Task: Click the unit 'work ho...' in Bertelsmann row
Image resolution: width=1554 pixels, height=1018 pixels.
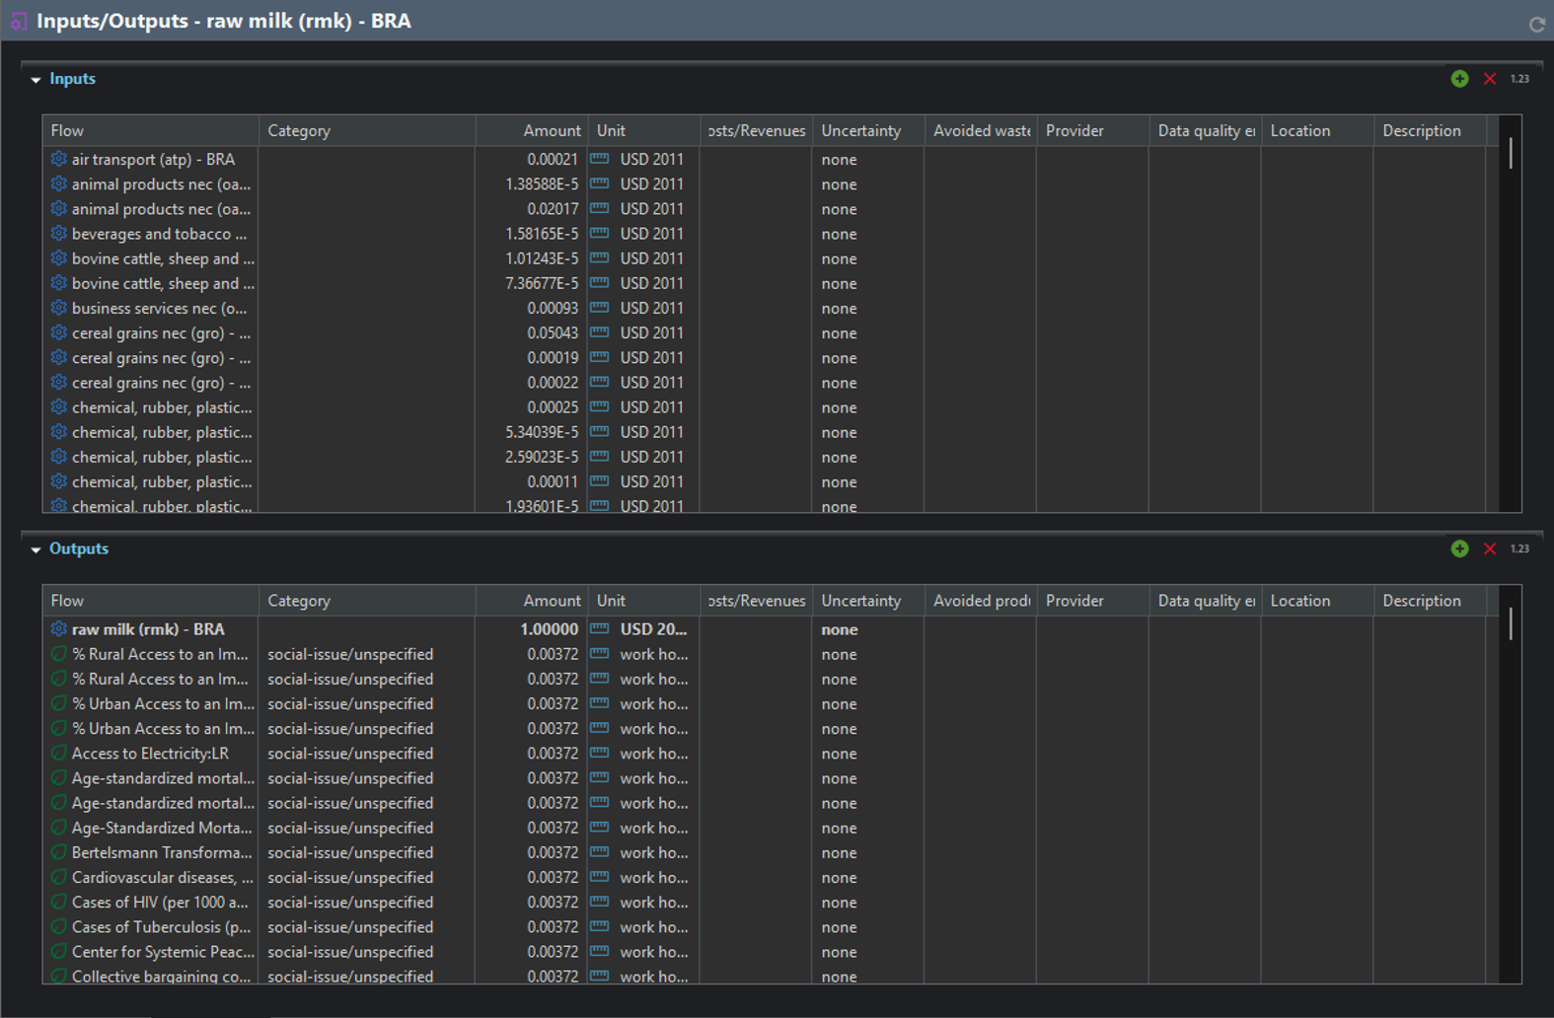Action: pos(653,852)
